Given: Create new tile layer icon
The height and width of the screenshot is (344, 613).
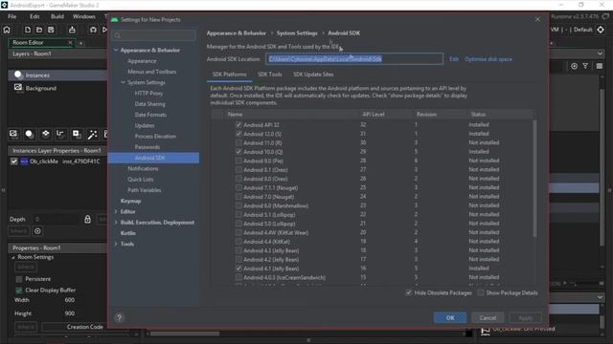Looking at the screenshot, I should click(x=45, y=134).
